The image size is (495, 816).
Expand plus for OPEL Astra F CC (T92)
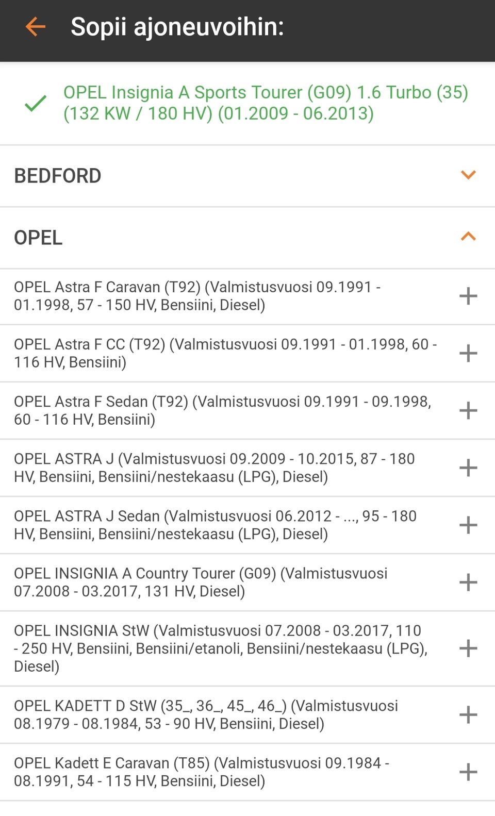coord(468,353)
